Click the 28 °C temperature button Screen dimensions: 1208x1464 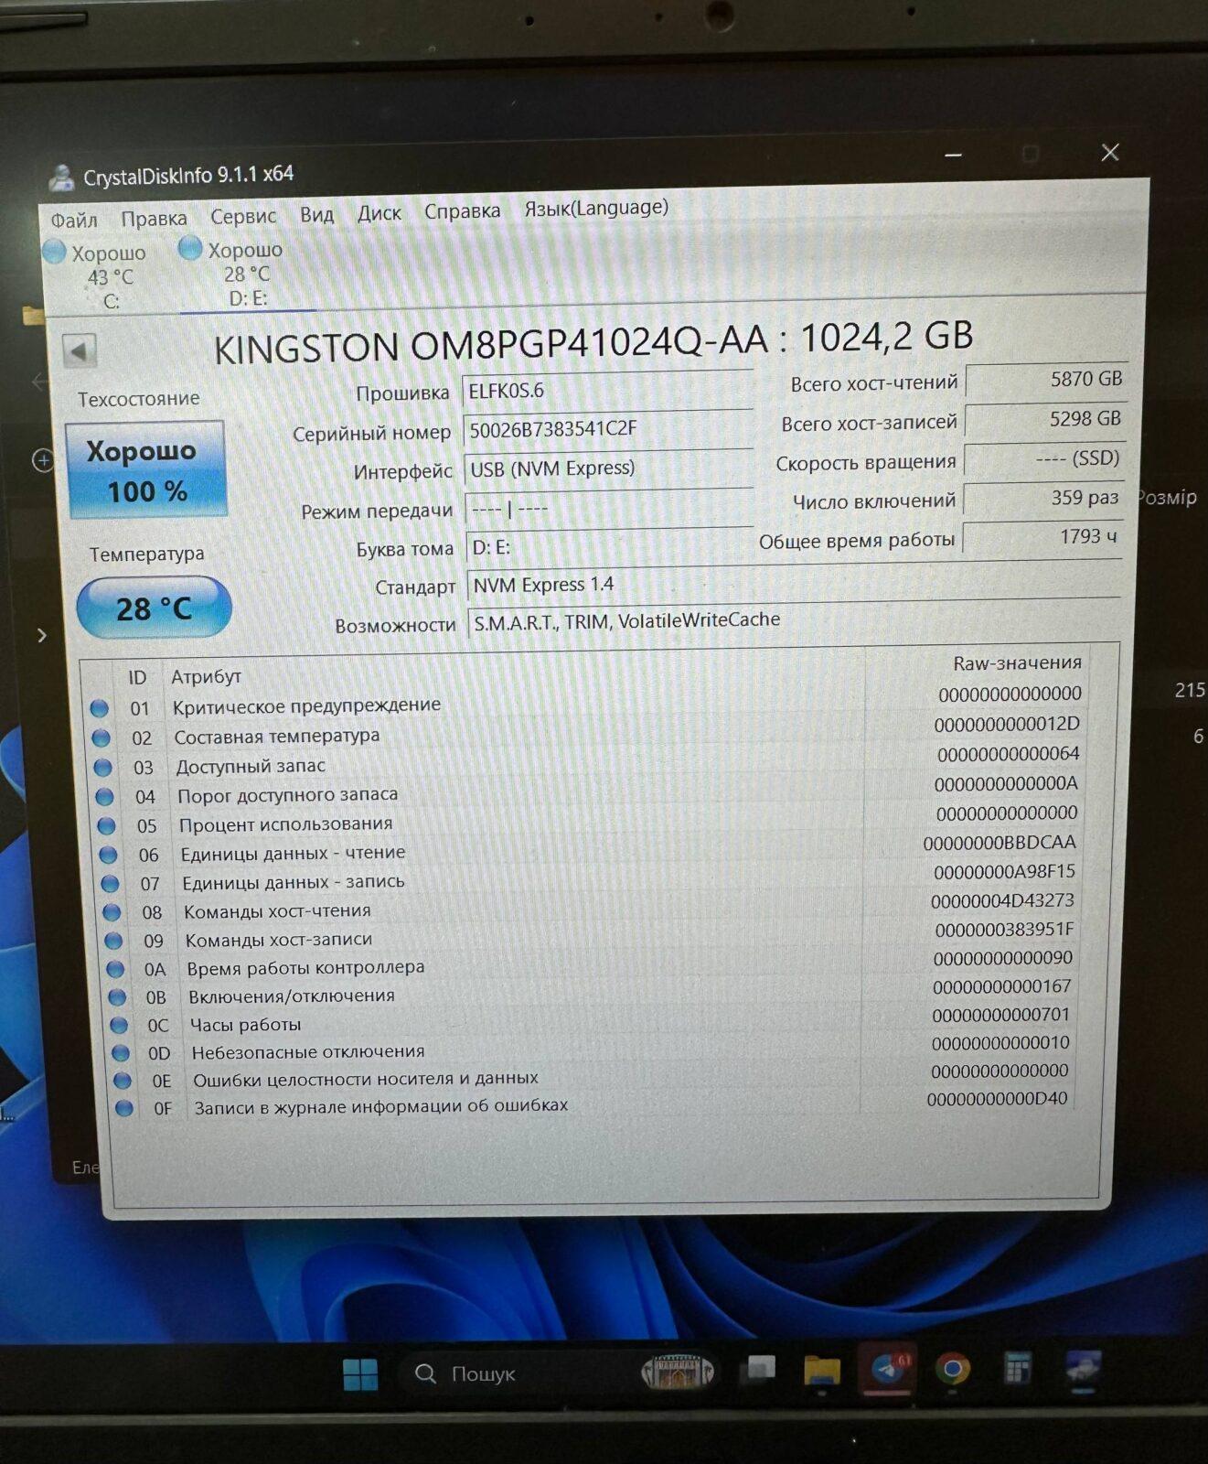tap(154, 608)
